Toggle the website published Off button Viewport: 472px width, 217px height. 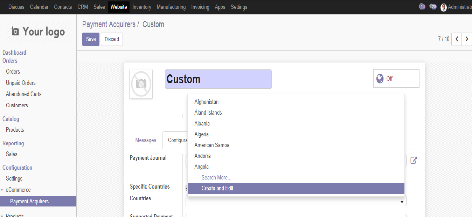[396, 79]
